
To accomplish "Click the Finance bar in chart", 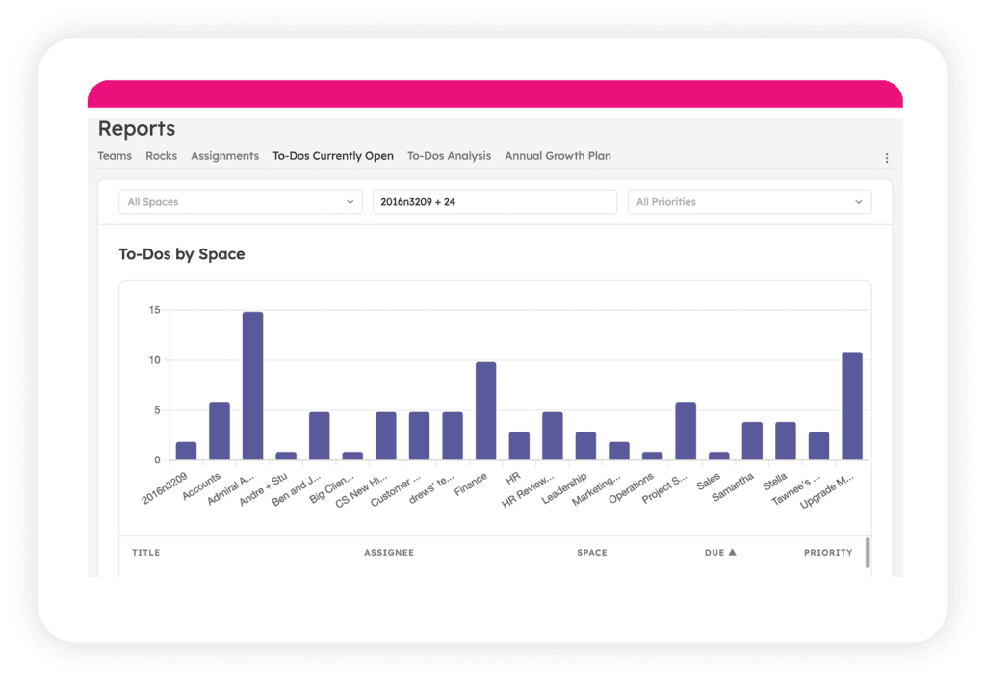I will tap(486, 411).
